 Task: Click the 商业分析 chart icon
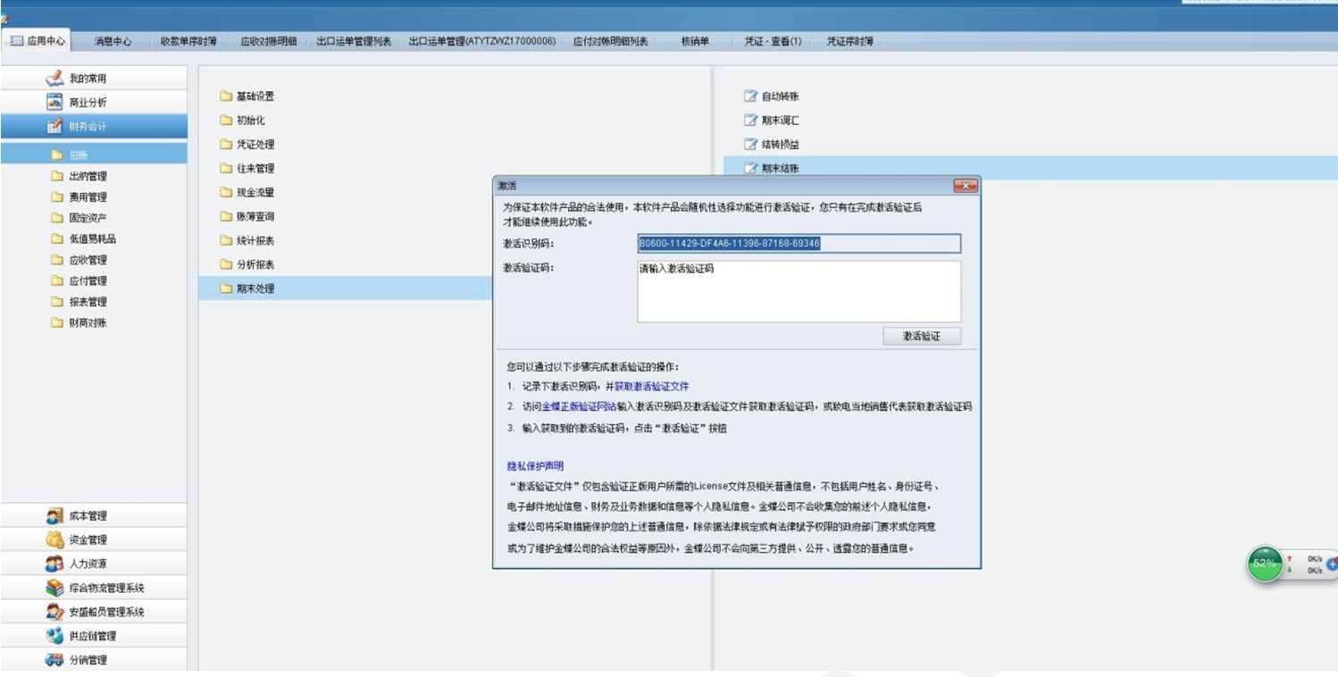tap(54, 103)
